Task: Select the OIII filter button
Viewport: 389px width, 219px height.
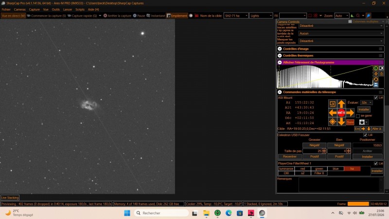Action: pyautogui.click(x=286, y=173)
